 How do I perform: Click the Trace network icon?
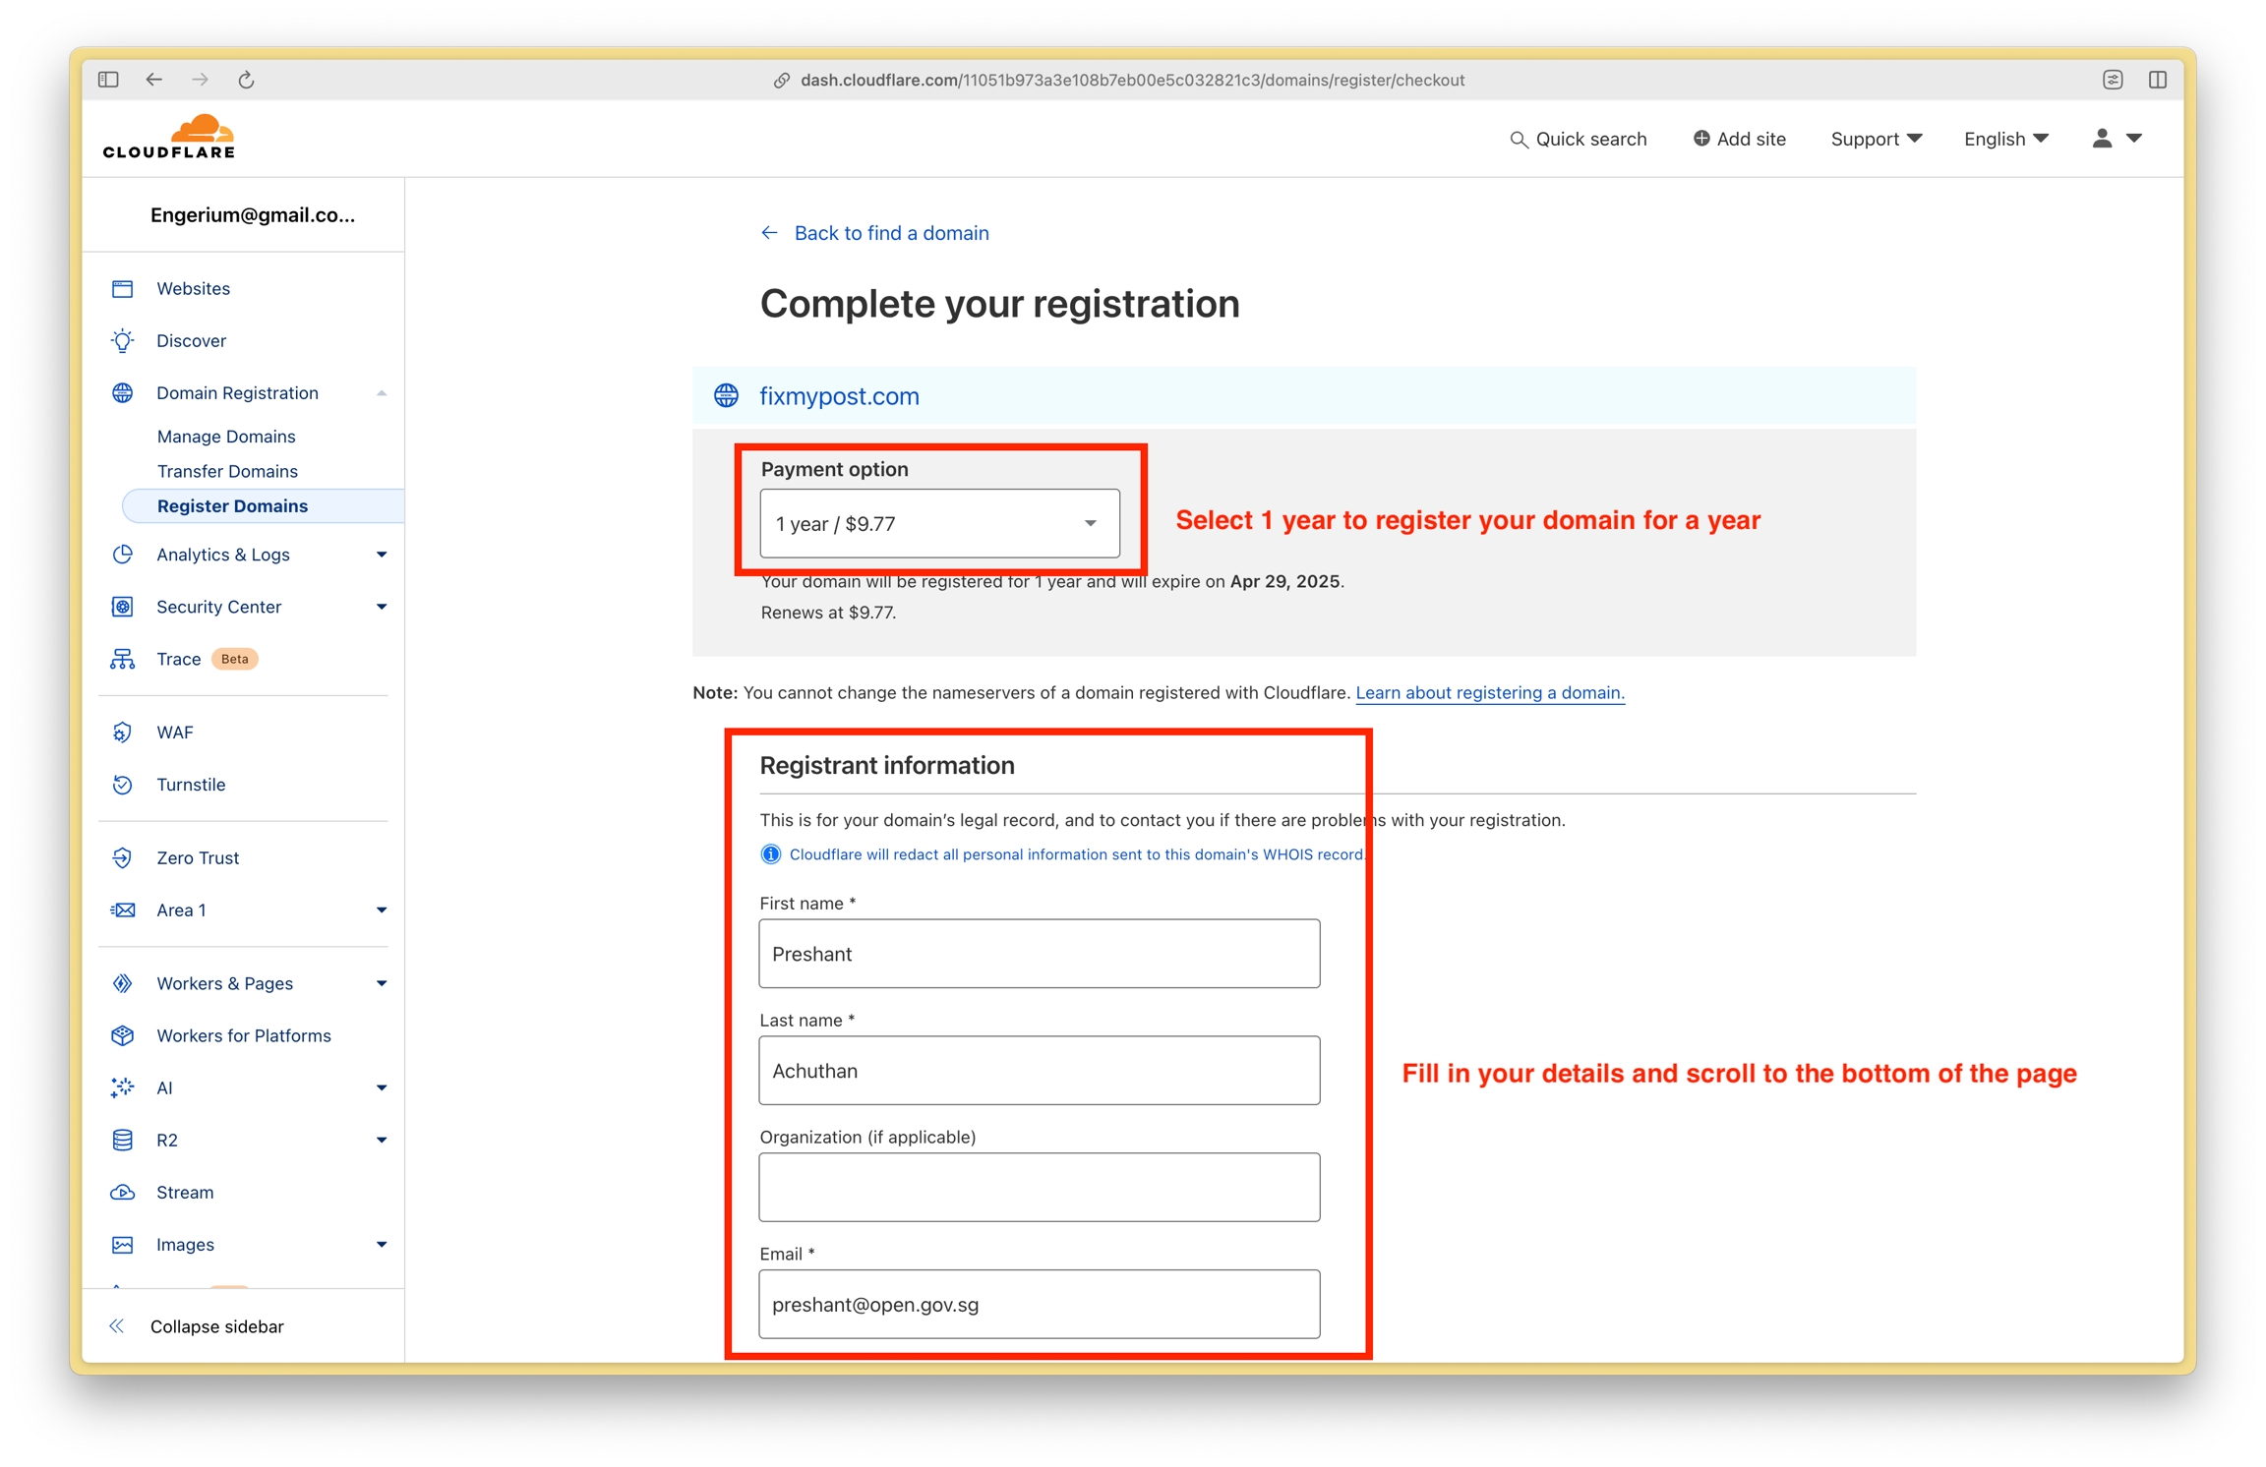[123, 659]
